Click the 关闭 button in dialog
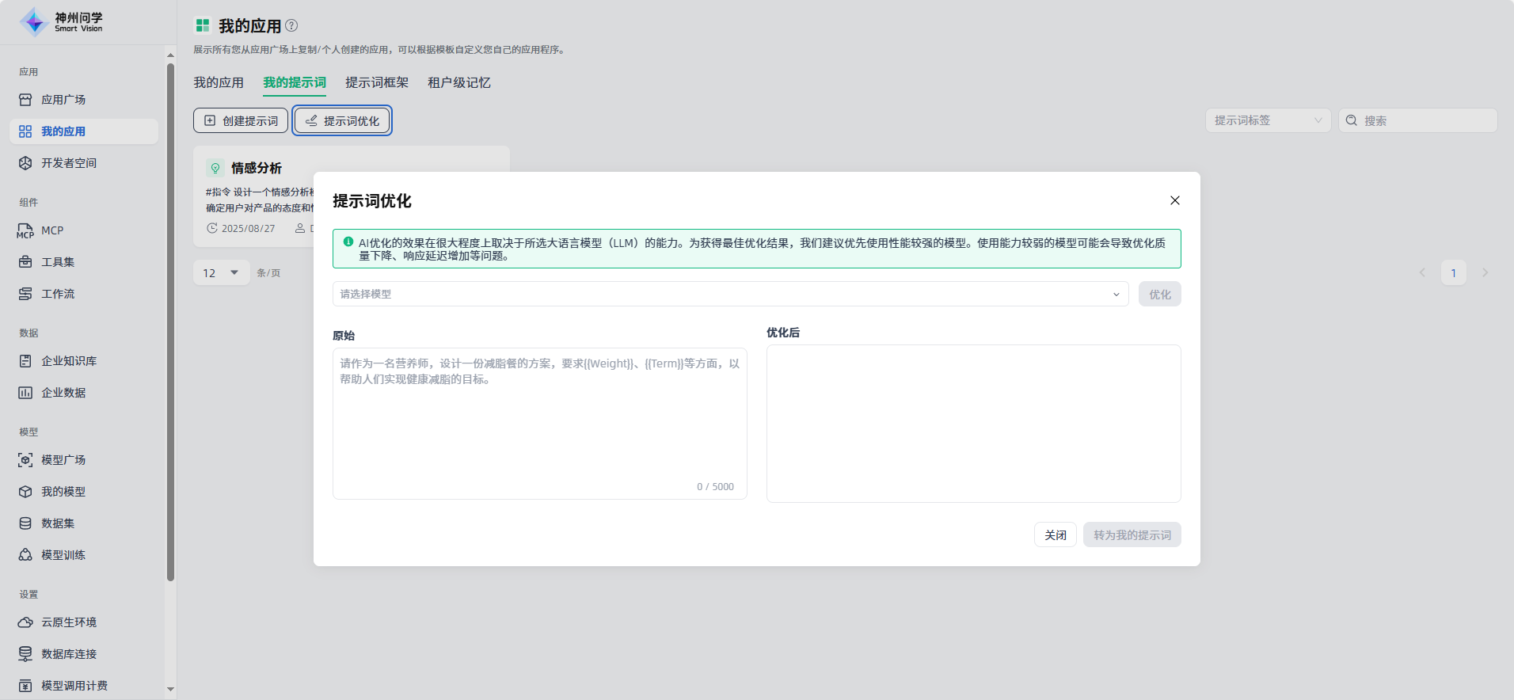This screenshot has height=700, width=1514. pos(1055,535)
